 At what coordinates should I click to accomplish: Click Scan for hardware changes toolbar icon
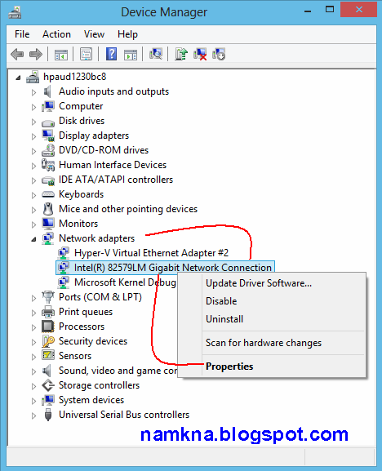point(156,55)
